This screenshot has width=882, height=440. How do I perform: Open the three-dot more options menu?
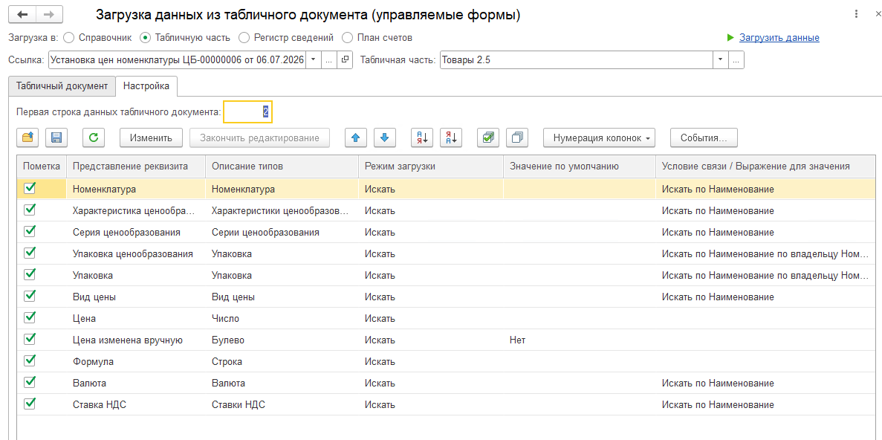(855, 15)
